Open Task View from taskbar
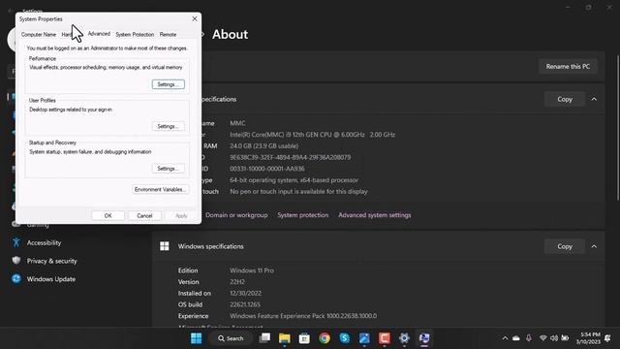 (264, 338)
